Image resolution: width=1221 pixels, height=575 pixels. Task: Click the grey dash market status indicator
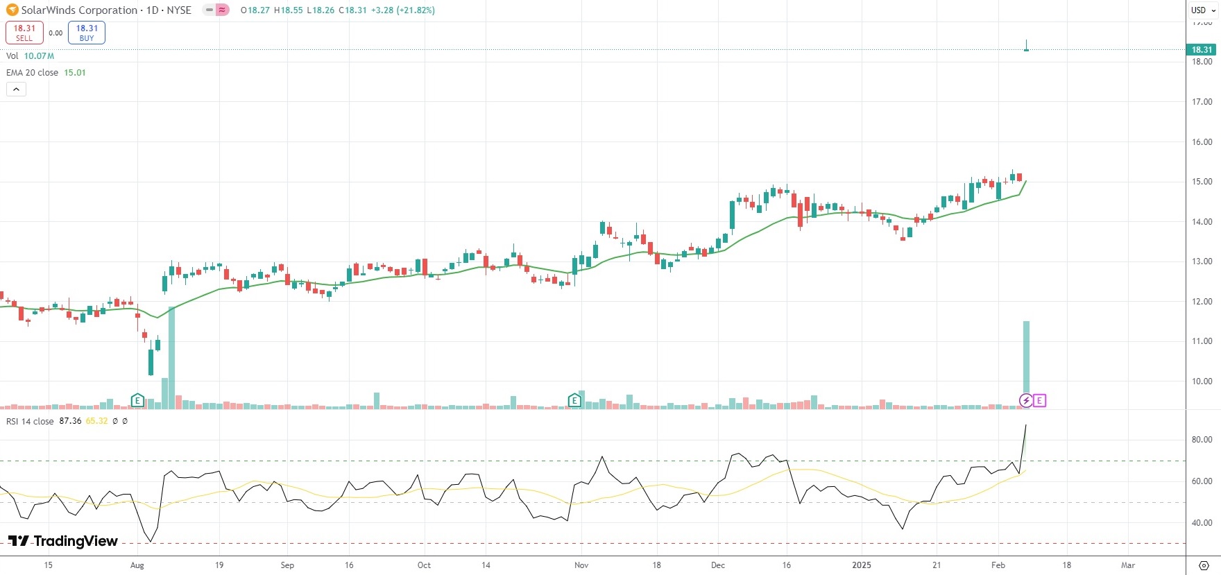tap(209, 10)
